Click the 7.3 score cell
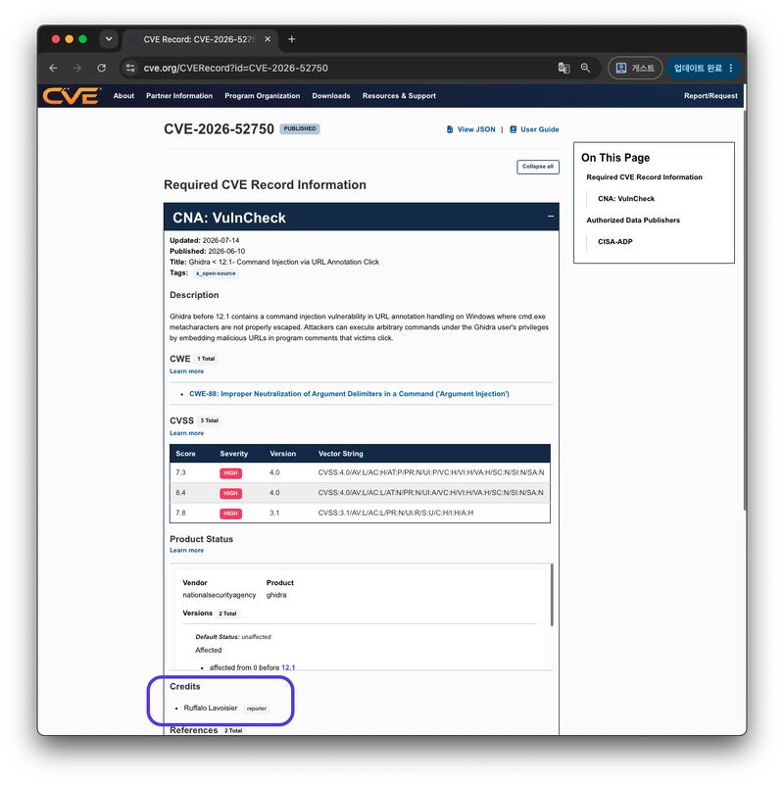 point(180,472)
